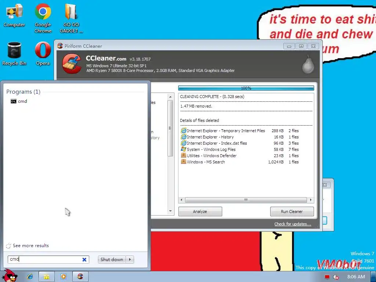Viewport: 376px width, 282px height.
Task: Click the Internet Explorer Temporary Files icon
Action: point(184,130)
